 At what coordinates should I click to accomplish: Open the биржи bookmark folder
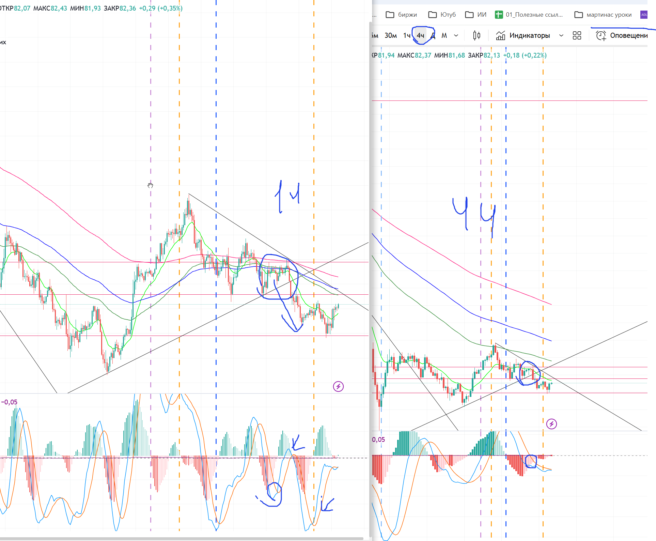(x=401, y=15)
